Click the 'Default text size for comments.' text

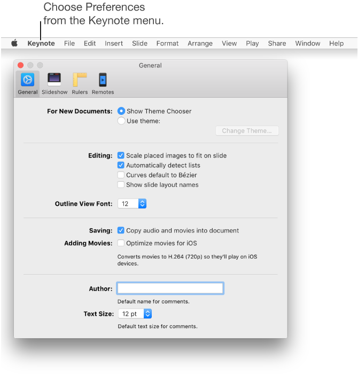(x=158, y=326)
